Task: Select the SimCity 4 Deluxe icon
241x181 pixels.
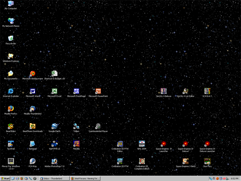Action: pos(164,91)
